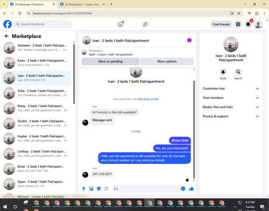Click the conversation list scrollbar

coord(74,74)
